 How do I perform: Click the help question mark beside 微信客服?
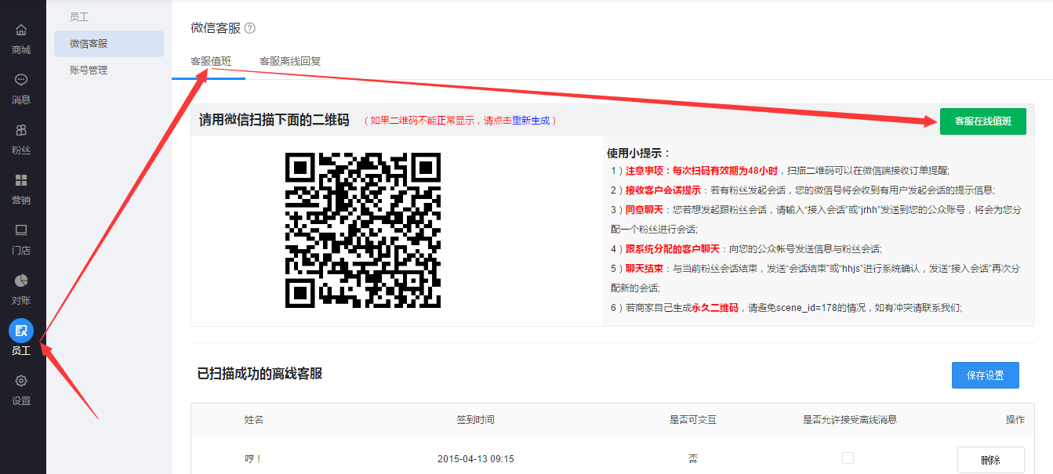click(x=250, y=28)
